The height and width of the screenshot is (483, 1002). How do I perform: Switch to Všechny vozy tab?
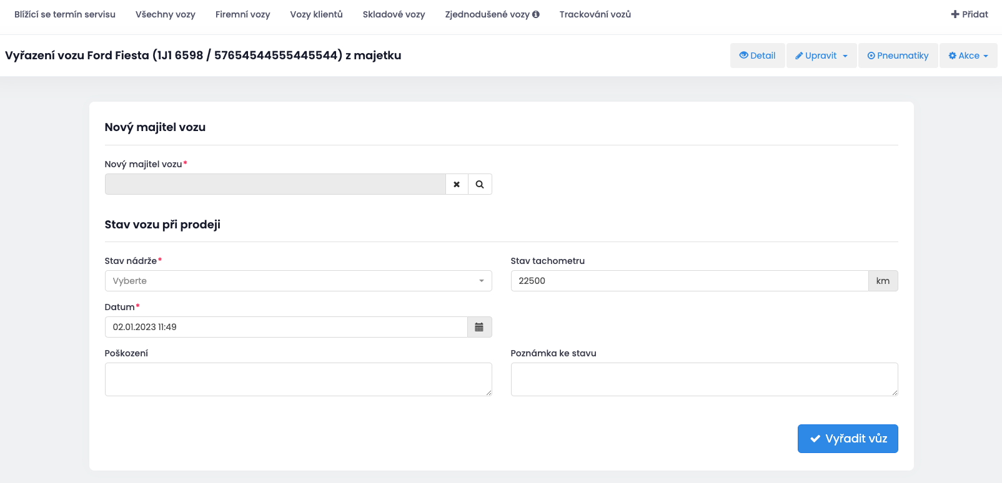click(166, 14)
